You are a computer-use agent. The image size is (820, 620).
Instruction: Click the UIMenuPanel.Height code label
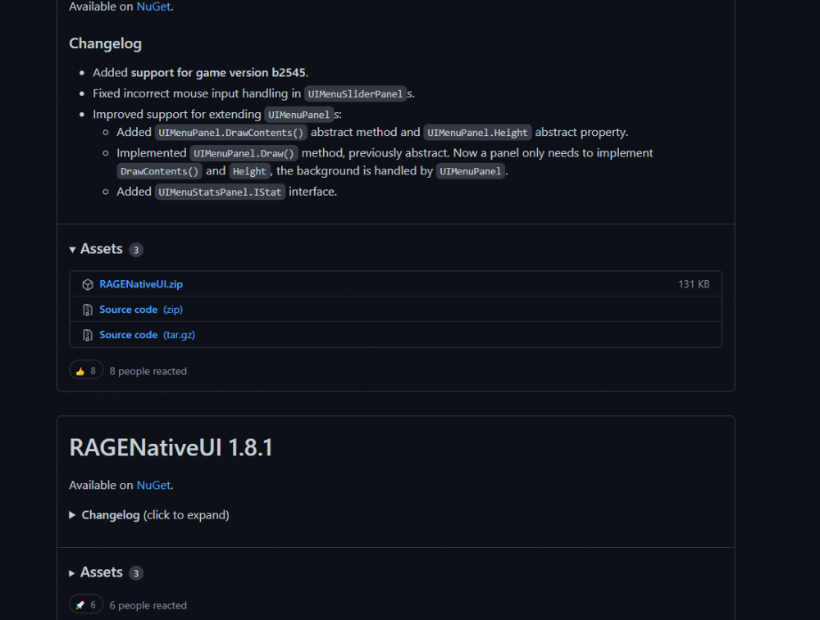pos(477,133)
